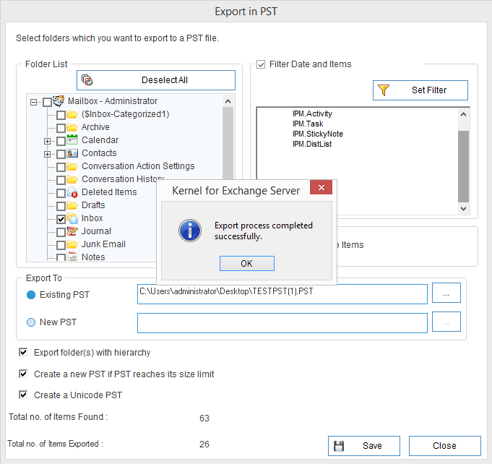The height and width of the screenshot is (464, 492).
Task: Click the Contacts card icon
Action: point(72,153)
